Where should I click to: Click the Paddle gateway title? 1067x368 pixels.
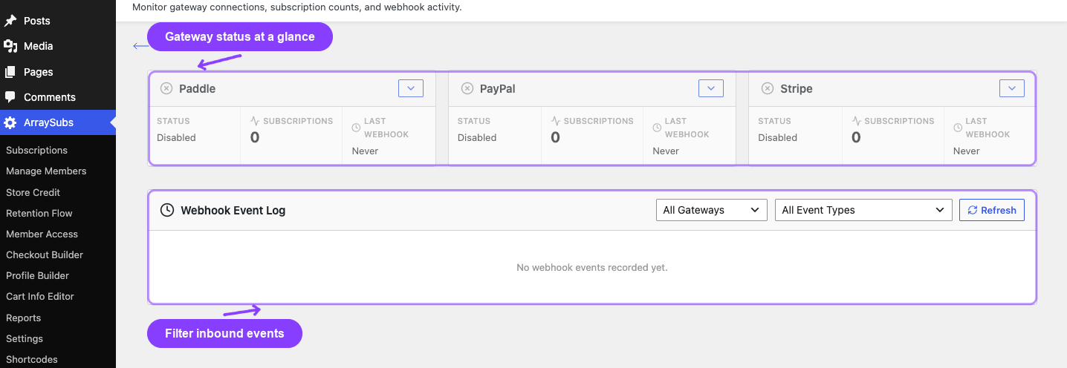pos(197,88)
